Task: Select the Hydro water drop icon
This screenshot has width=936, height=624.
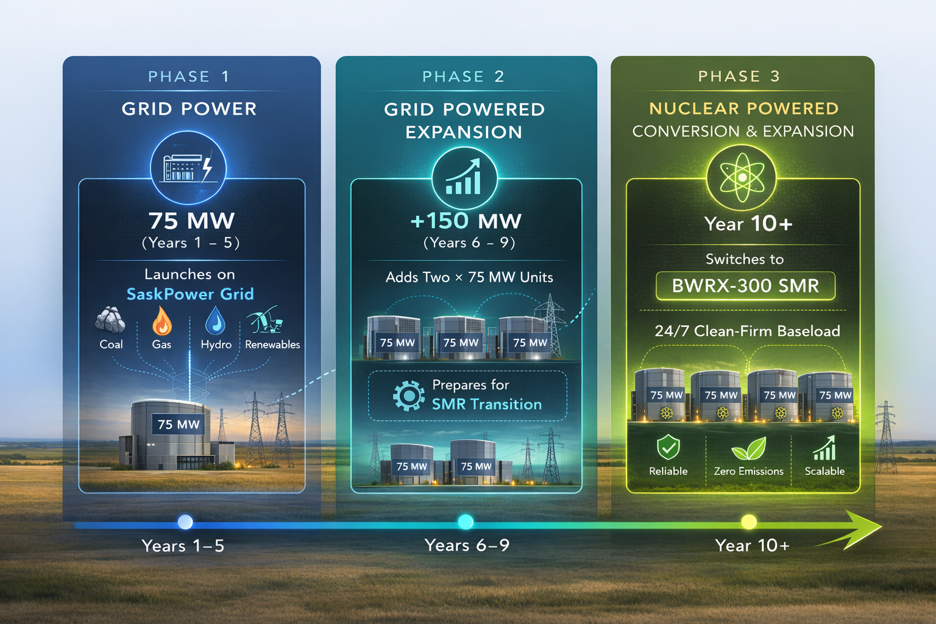Action: tap(215, 321)
